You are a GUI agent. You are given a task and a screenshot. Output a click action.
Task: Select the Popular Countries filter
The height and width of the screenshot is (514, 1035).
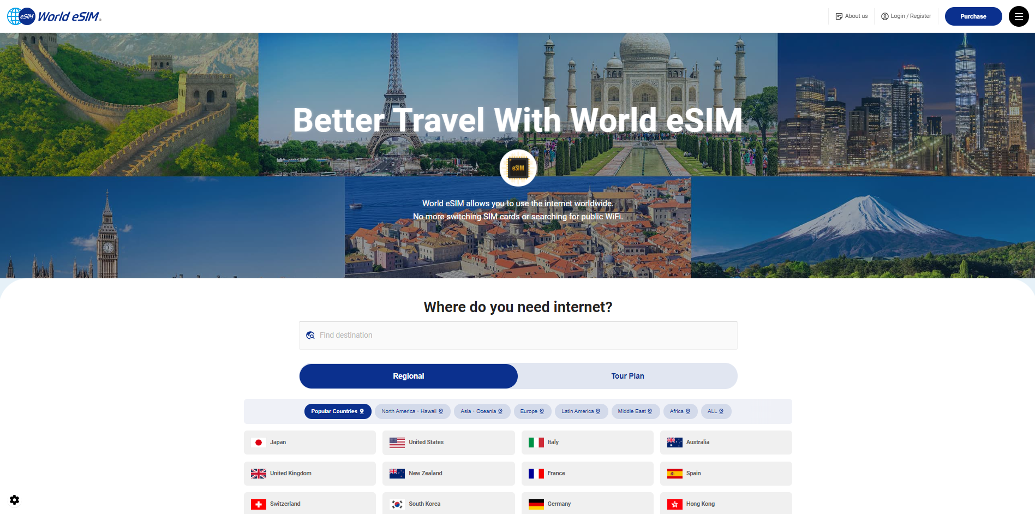coord(338,411)
